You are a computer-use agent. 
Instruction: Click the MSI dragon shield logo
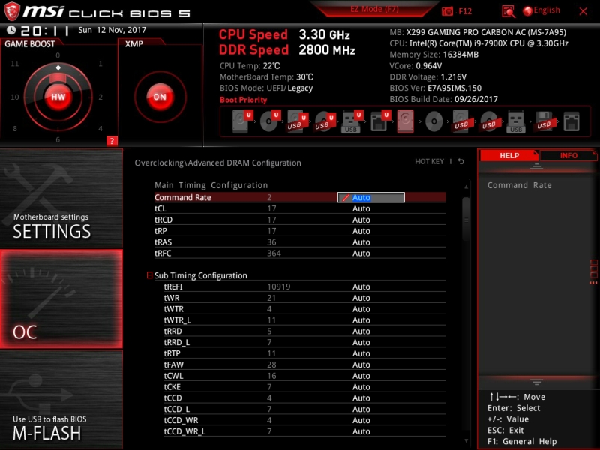(x=11, y=11)
